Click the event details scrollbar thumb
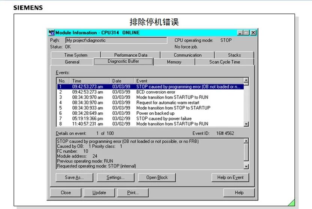The image size is (312, 209). point(246,152)
